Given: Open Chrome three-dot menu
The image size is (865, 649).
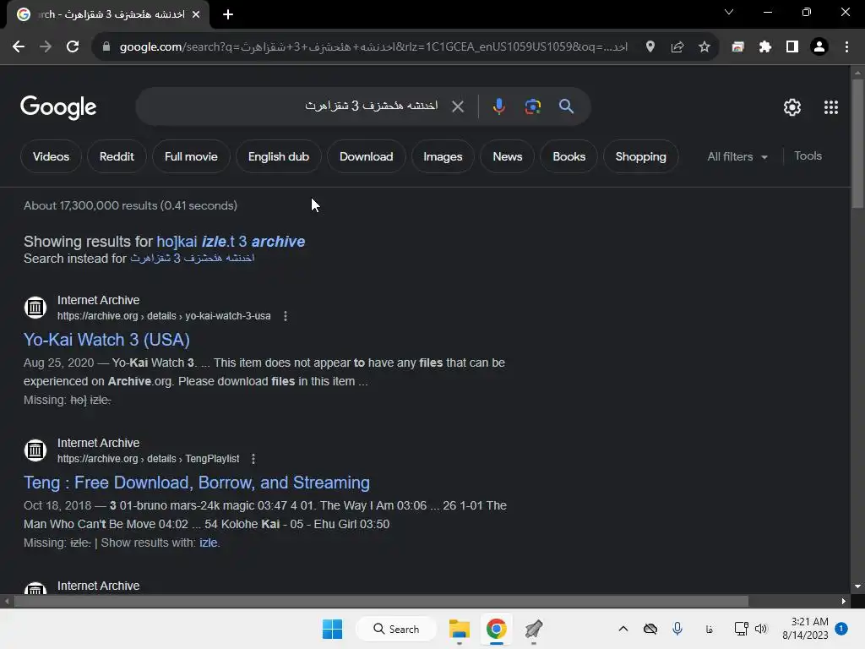Looking at the screenshot, I should (846, 47).
